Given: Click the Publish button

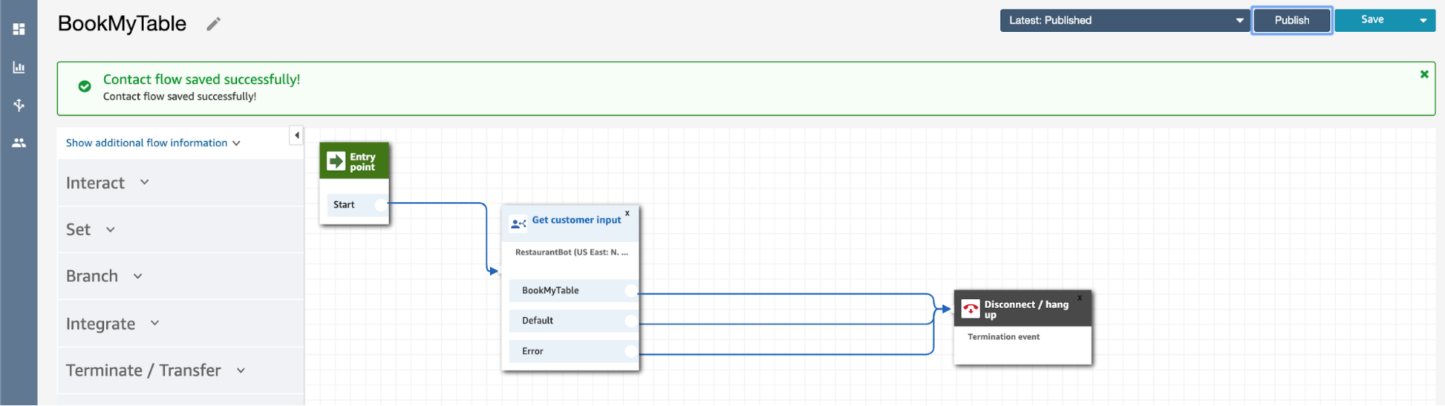Looking at the screenshot, I should pyautogui.click(x=1292, y=20).
